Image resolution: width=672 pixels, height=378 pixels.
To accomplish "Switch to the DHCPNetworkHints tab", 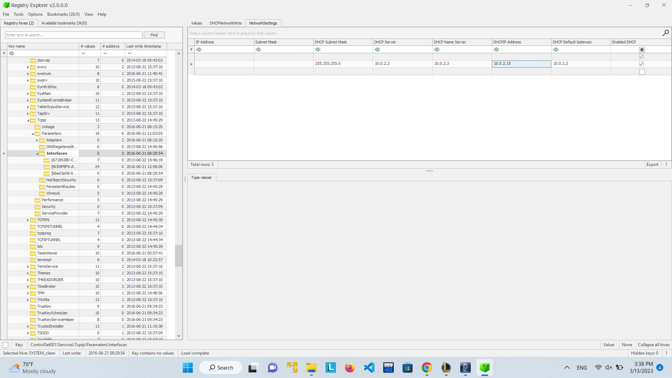I will (225, 23).
